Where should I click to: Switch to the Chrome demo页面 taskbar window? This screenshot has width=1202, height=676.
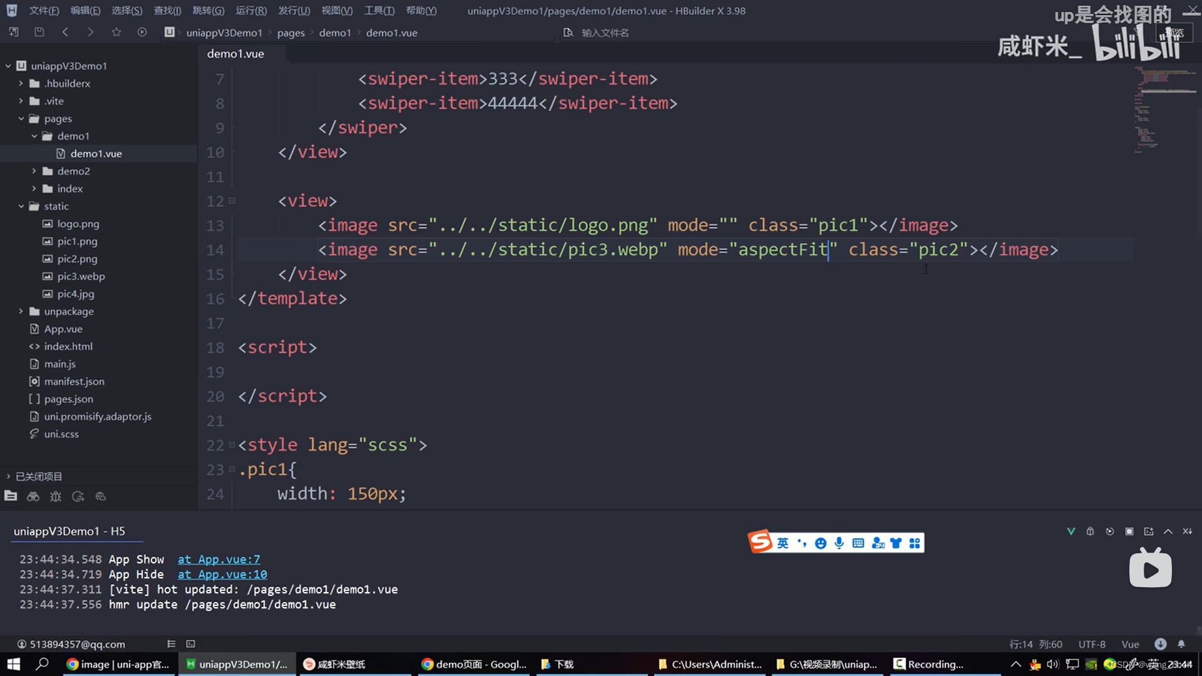point(474,664)
